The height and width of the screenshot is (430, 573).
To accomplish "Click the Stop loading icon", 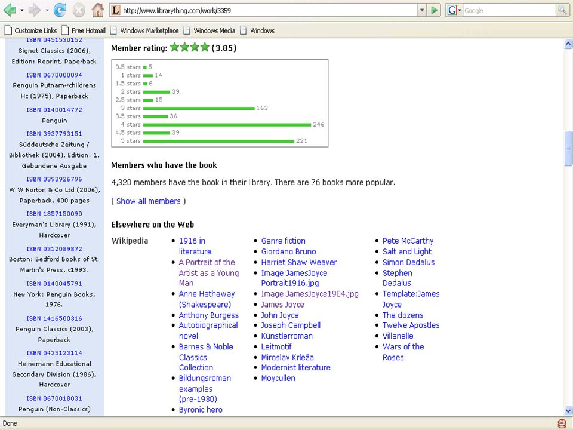I will (79, 10).
